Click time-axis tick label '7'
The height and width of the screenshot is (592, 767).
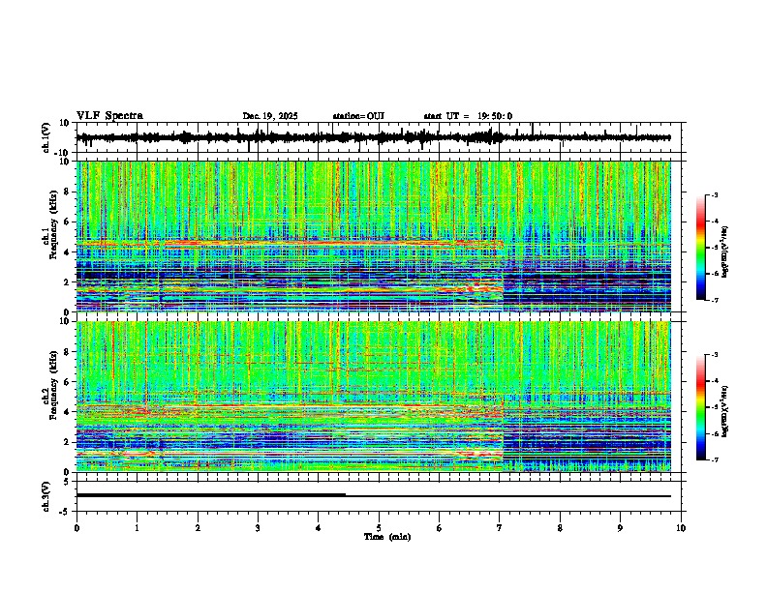[500, 528]
